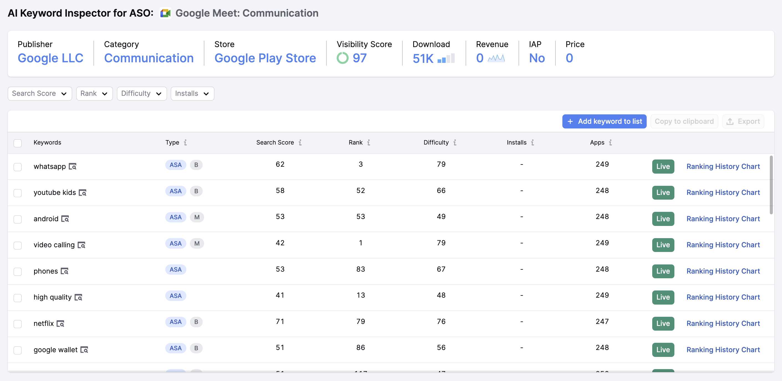This screenshot has width=782, height=381.
Task: Select all keywords with the header checkbox
Action: click(x=17, y=143)
